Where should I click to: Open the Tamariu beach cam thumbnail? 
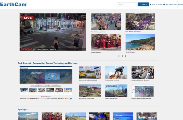point(140,42)
